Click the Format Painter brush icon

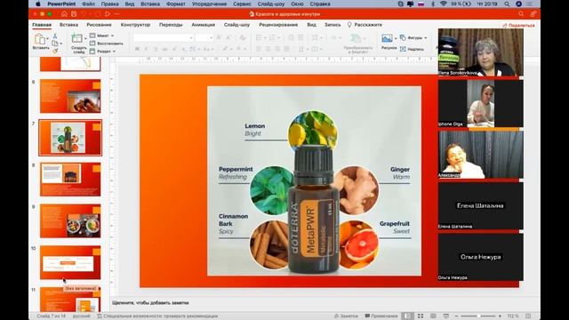click(x=55, y=52)
